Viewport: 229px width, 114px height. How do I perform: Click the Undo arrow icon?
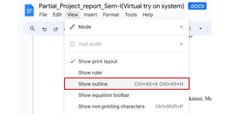tap(44, 29)
